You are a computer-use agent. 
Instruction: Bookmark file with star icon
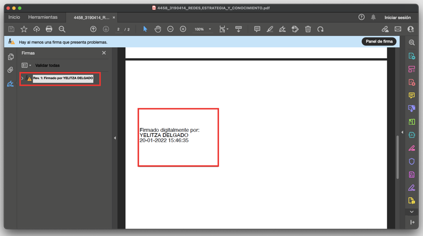coord(24,29)
